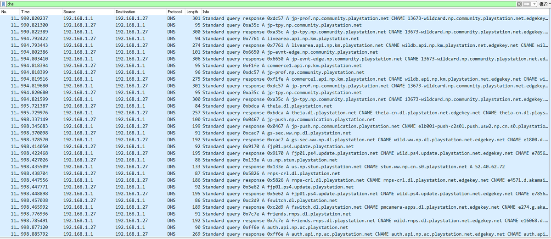Sort packets by the Protocol column header
Image resolution: width=551 pixels, height=239 pixels.
point(175,11)
